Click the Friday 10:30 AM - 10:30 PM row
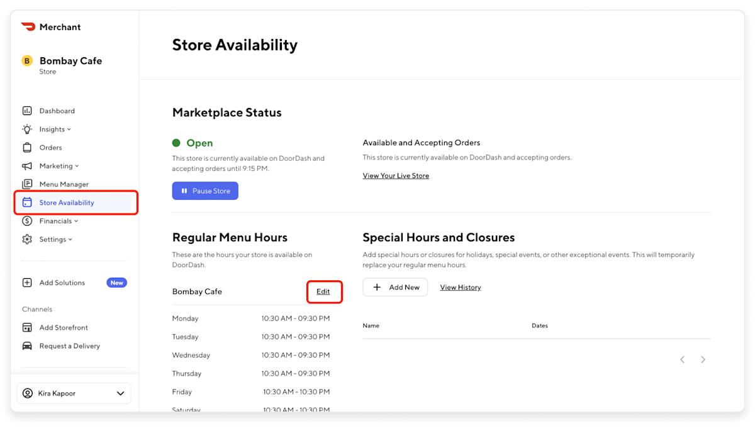The height and width of the screenshot is (431, 755). click(251, 392)
